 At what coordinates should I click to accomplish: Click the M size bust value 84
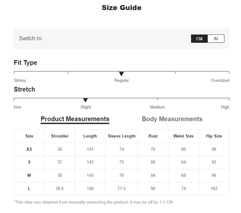click(153, 176)
